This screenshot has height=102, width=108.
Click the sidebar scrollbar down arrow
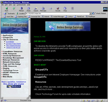[x=29, y=96]
